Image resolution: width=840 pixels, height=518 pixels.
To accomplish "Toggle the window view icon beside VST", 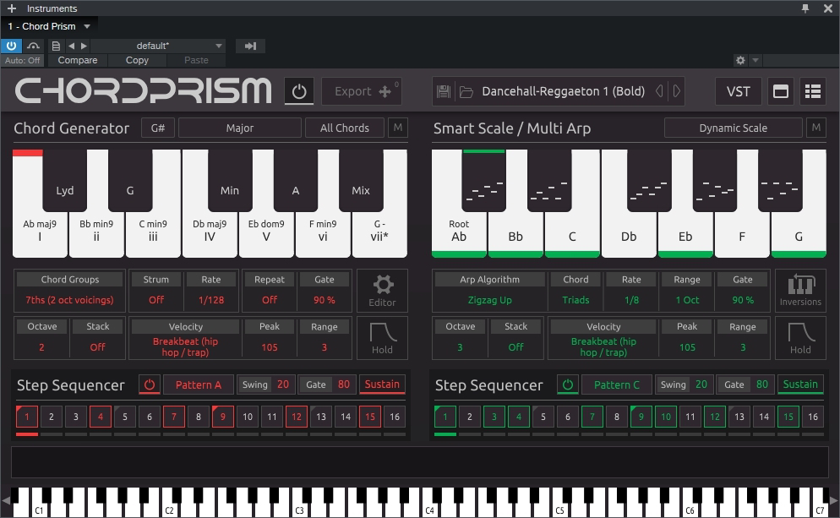I will 781,91.
